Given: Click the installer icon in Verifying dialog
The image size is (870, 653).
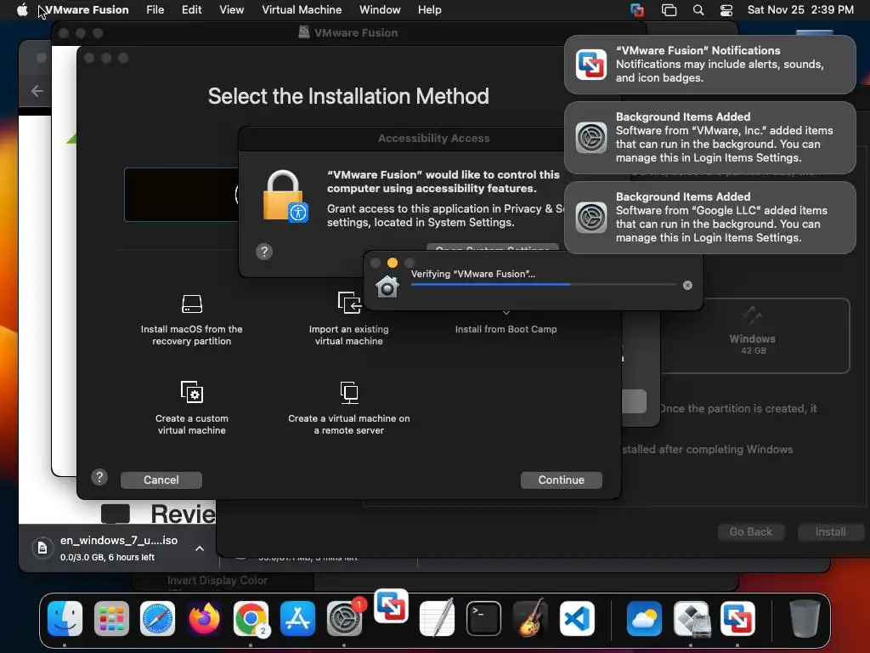Looking at the screenshot, I should pyautogui.click(x=387, y=287).
